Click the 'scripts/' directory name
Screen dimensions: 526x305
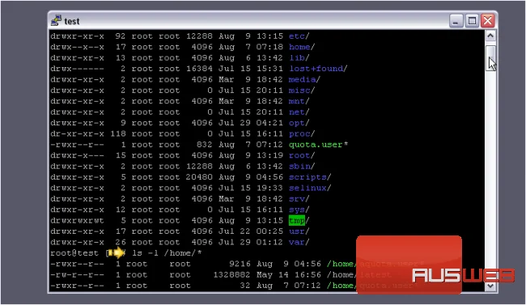(310, 177)
